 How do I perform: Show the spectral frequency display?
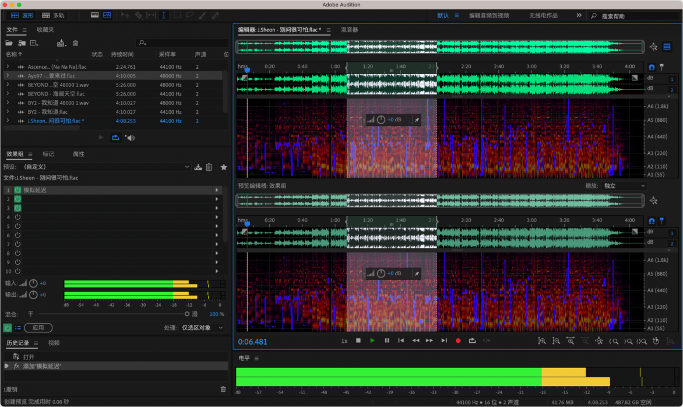94,15
